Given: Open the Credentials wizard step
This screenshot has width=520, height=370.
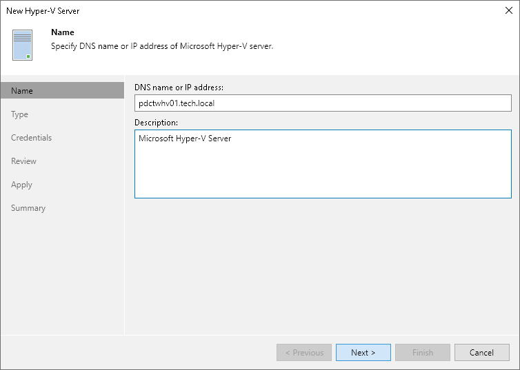Looking at the screenshot, I should [x=31, y=138].
